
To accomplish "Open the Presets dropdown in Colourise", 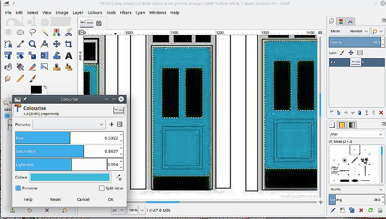I will (x=69, y=124).
